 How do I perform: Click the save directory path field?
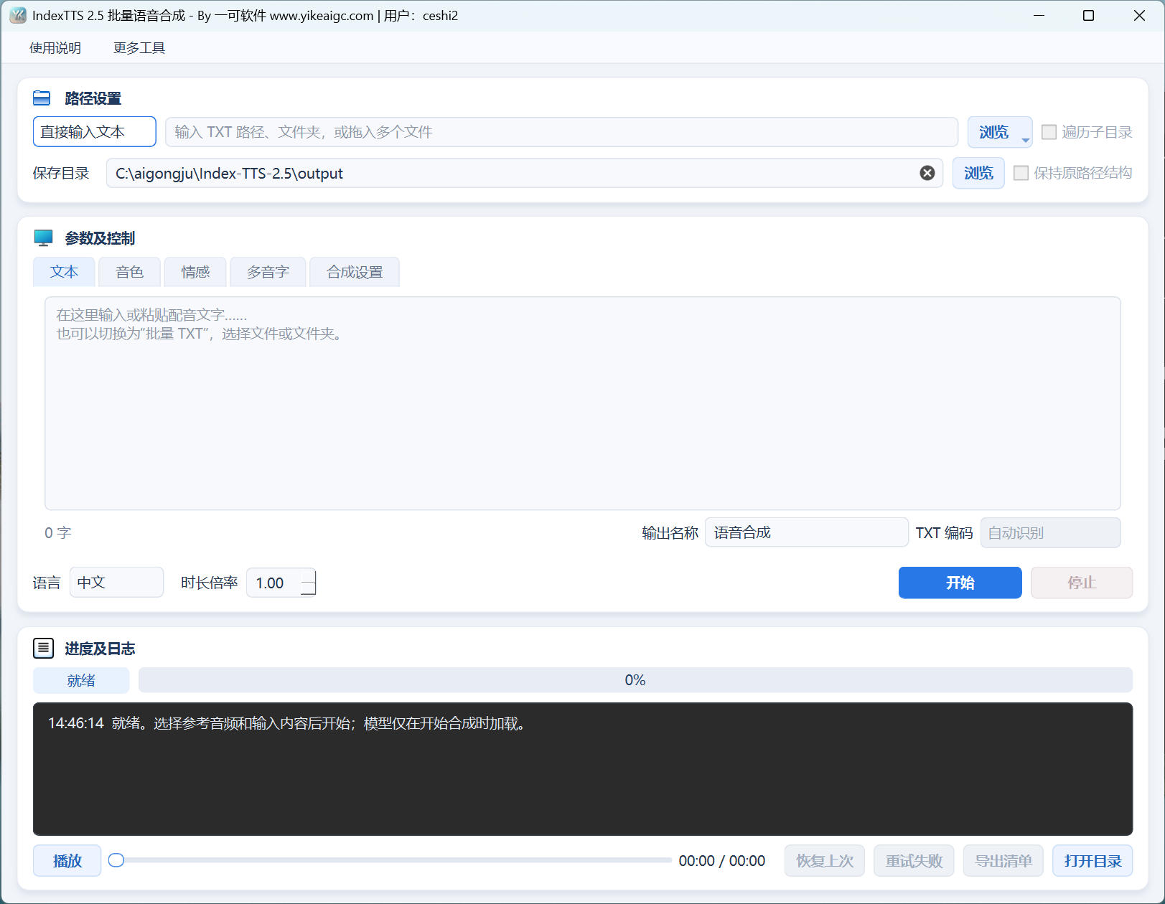tap(525, 173)
